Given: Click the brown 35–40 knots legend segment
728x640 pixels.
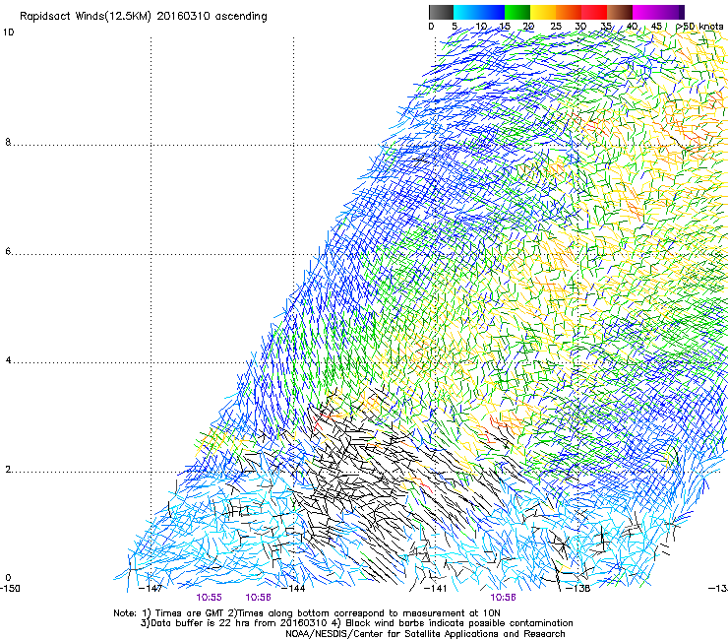Looking at the screenshot, I should tap(620, 12).
